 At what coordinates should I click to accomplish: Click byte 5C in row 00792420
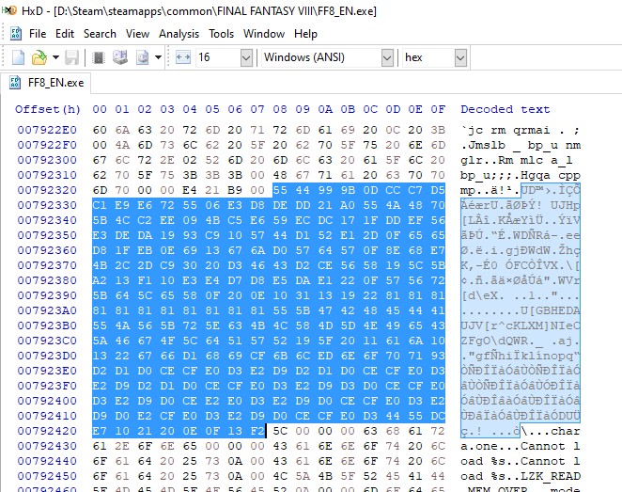(280, 431)
